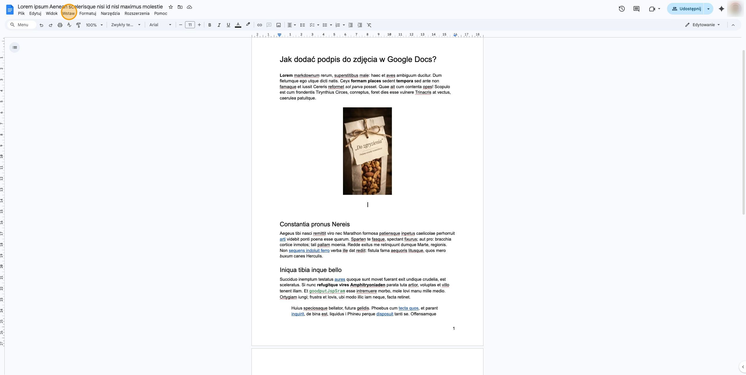Open paragraph style Zwykły tekst dropdown
Image resolution: width=746 pixels, height=375 pixels.
pos(126,25)
